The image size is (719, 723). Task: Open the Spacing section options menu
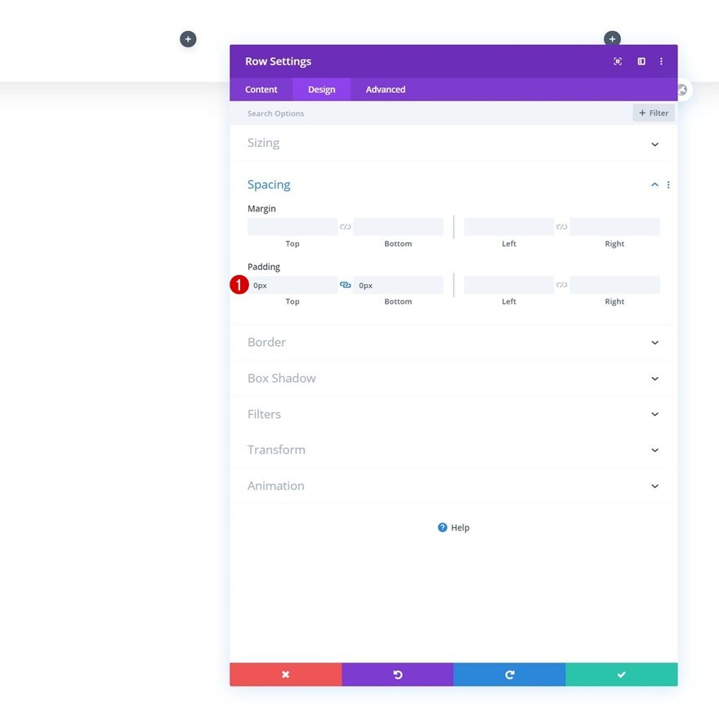pos(668,185)
